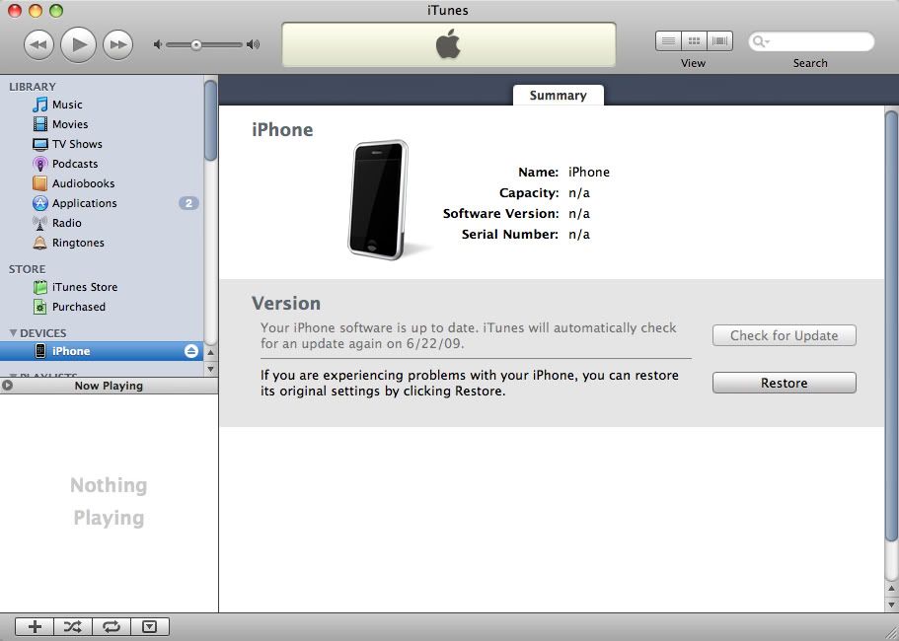Click the Check for Update button
The height and width of the screenshot is (641, 899).
tap(785, 335)
